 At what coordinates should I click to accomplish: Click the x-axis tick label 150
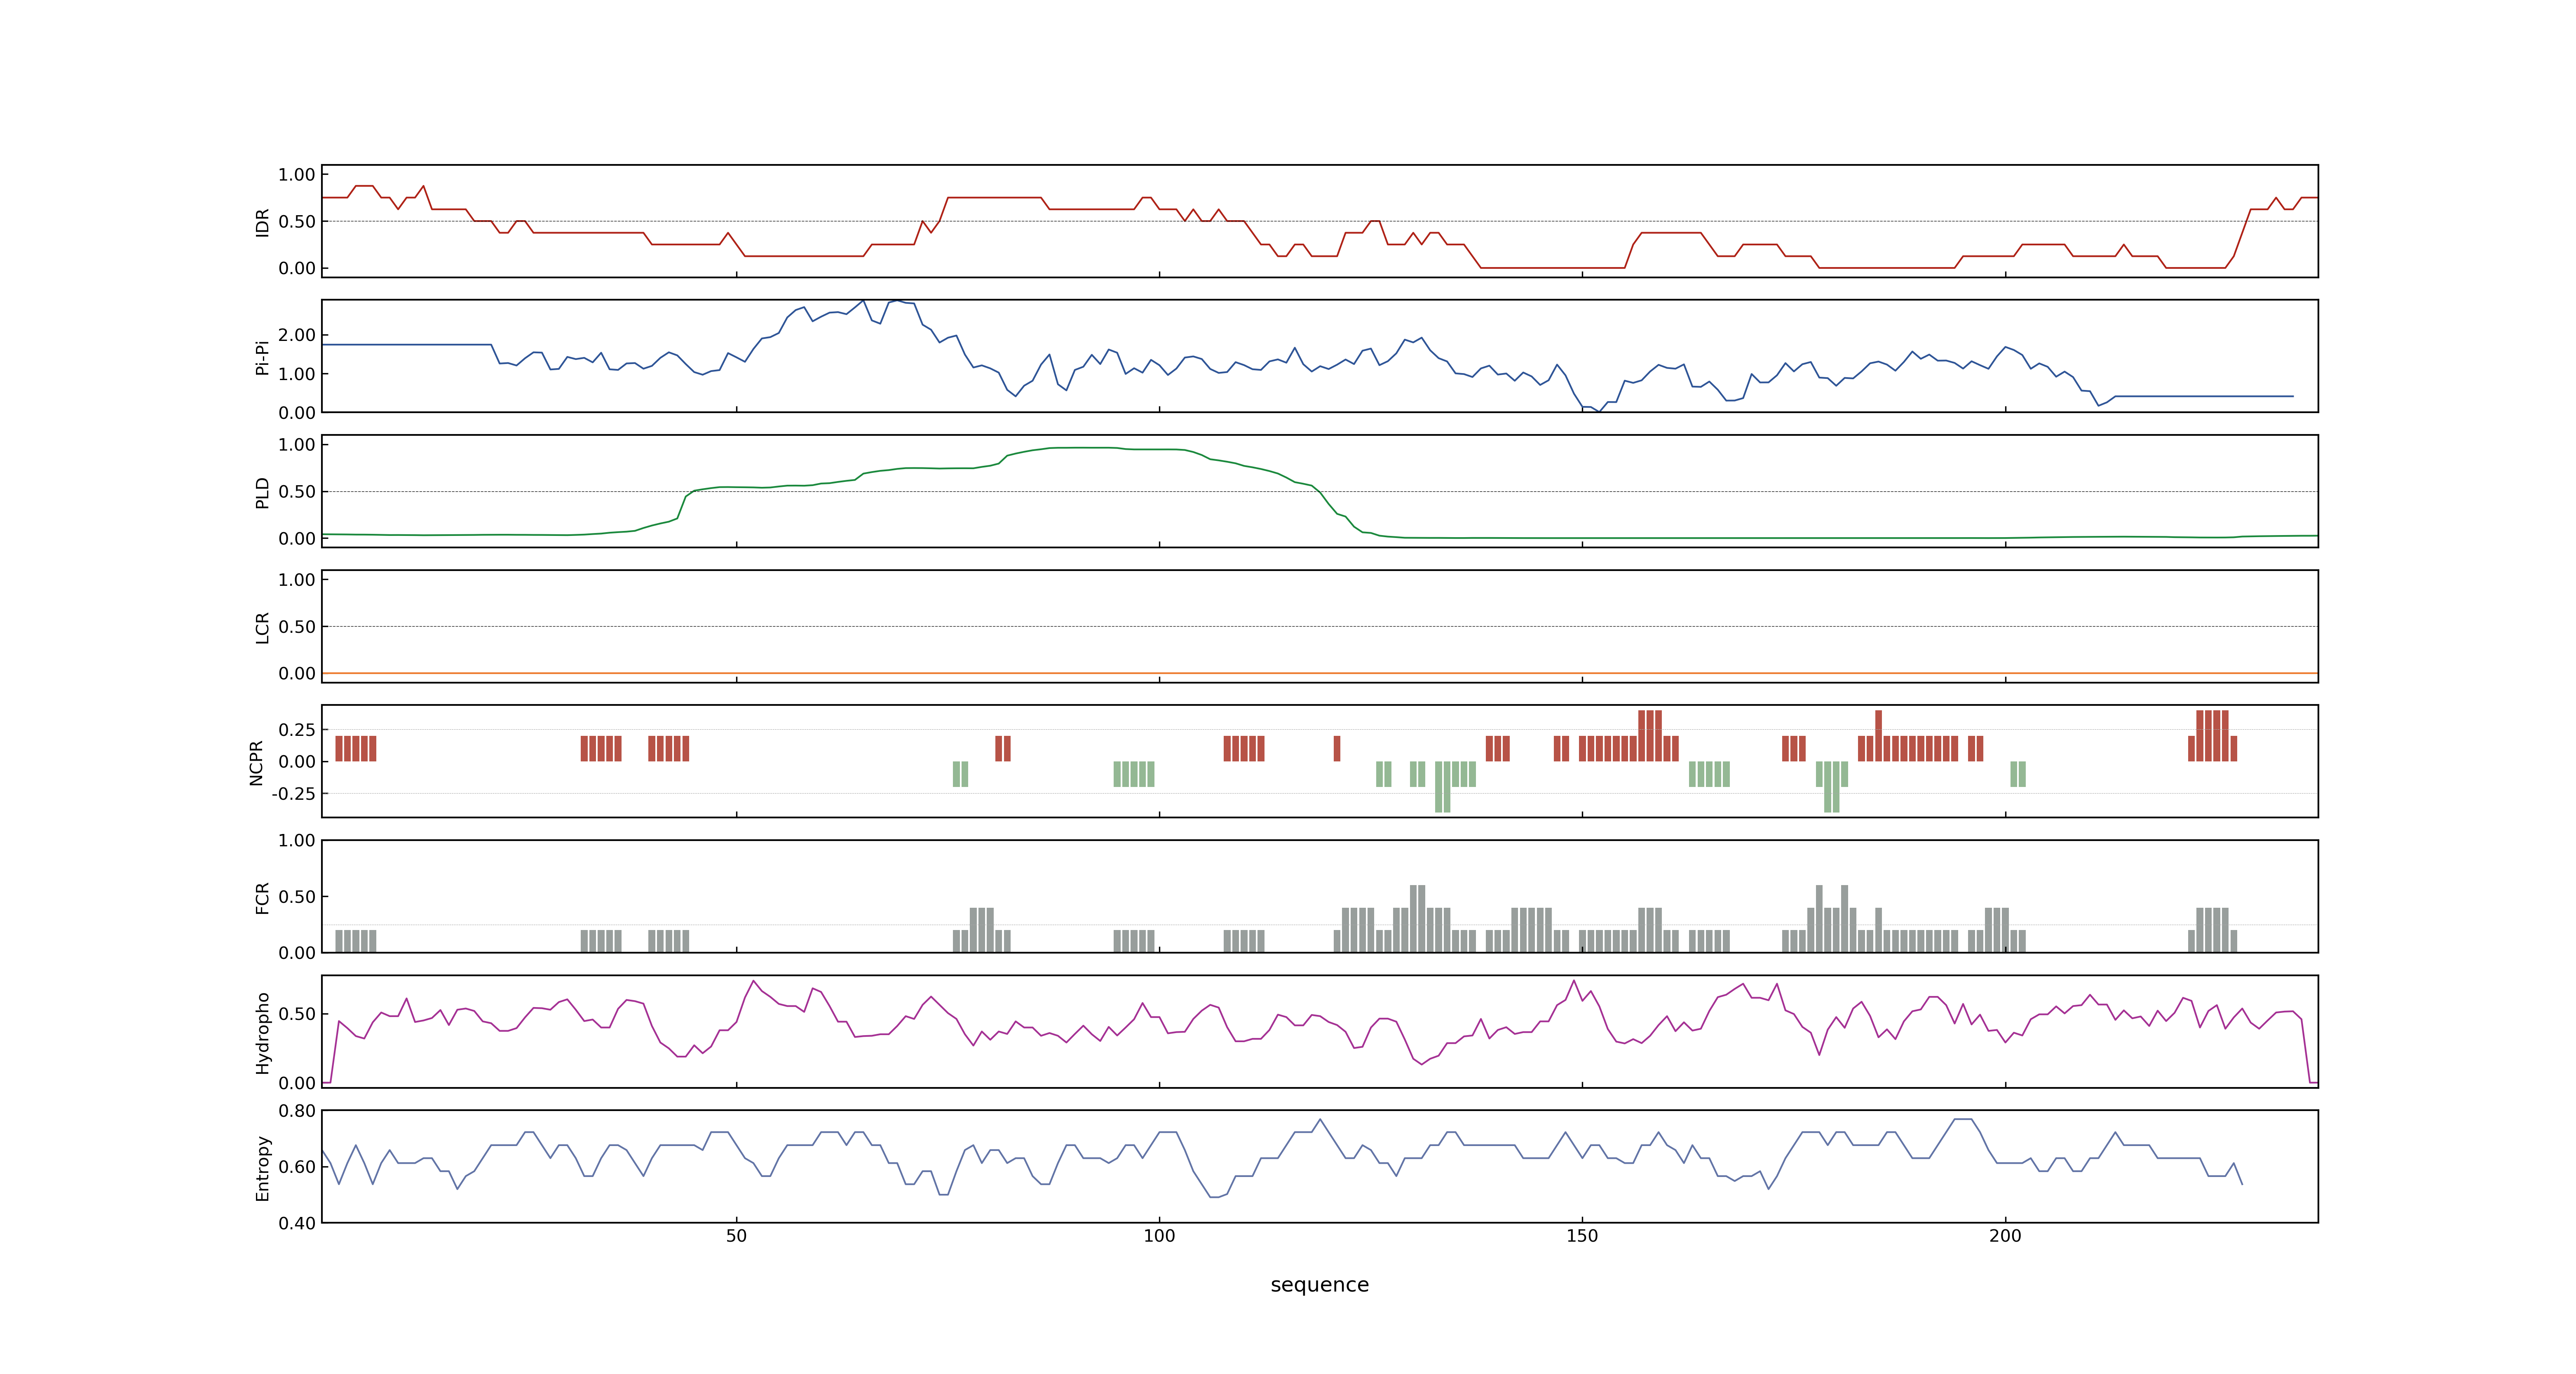[1582, 1236]
